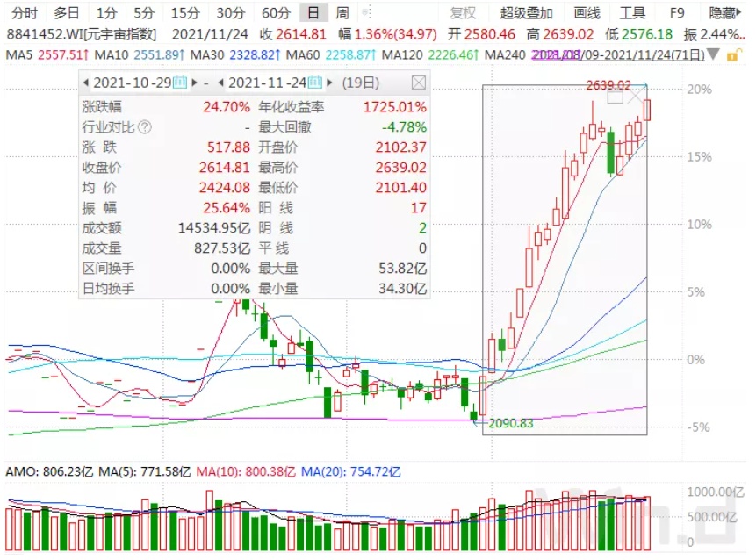Close the interval statistics panel
Screen dimensions: 756x560
pos(419,83)
